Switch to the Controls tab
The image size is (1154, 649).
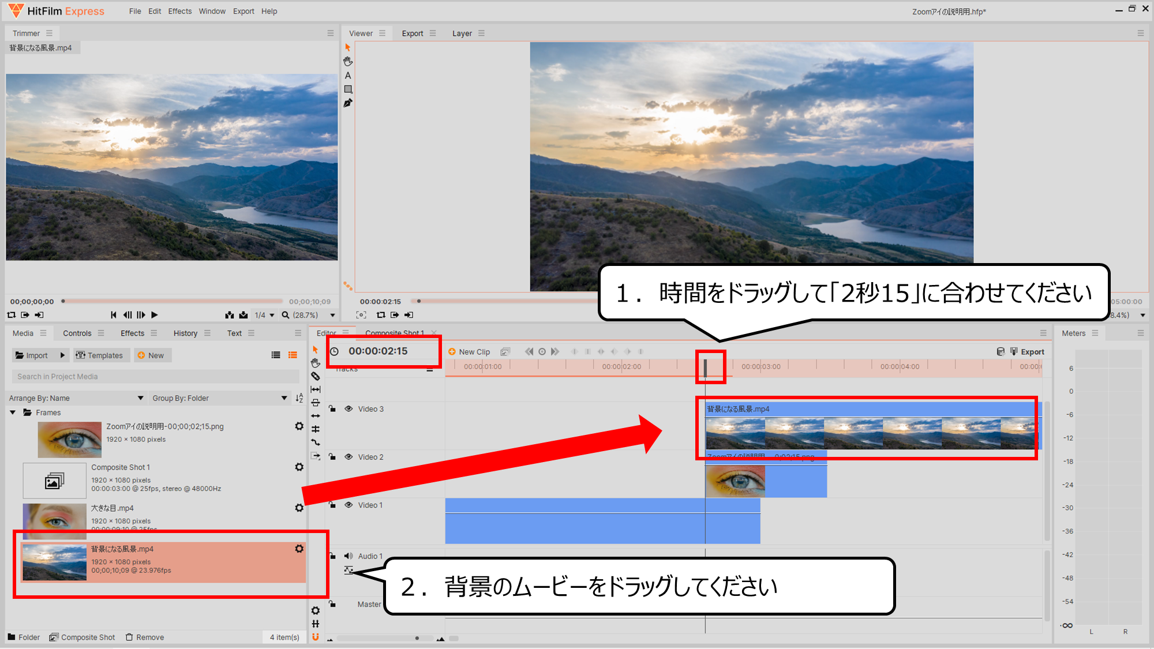pyautogui.click(x=77, y=333)
